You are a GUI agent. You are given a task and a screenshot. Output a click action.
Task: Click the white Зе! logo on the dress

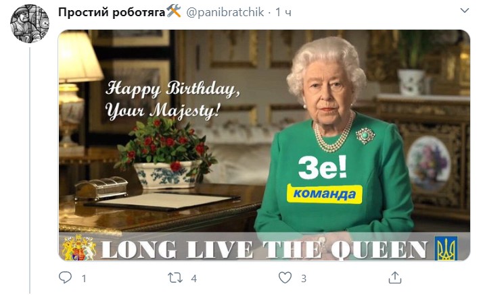click(323, 167)
